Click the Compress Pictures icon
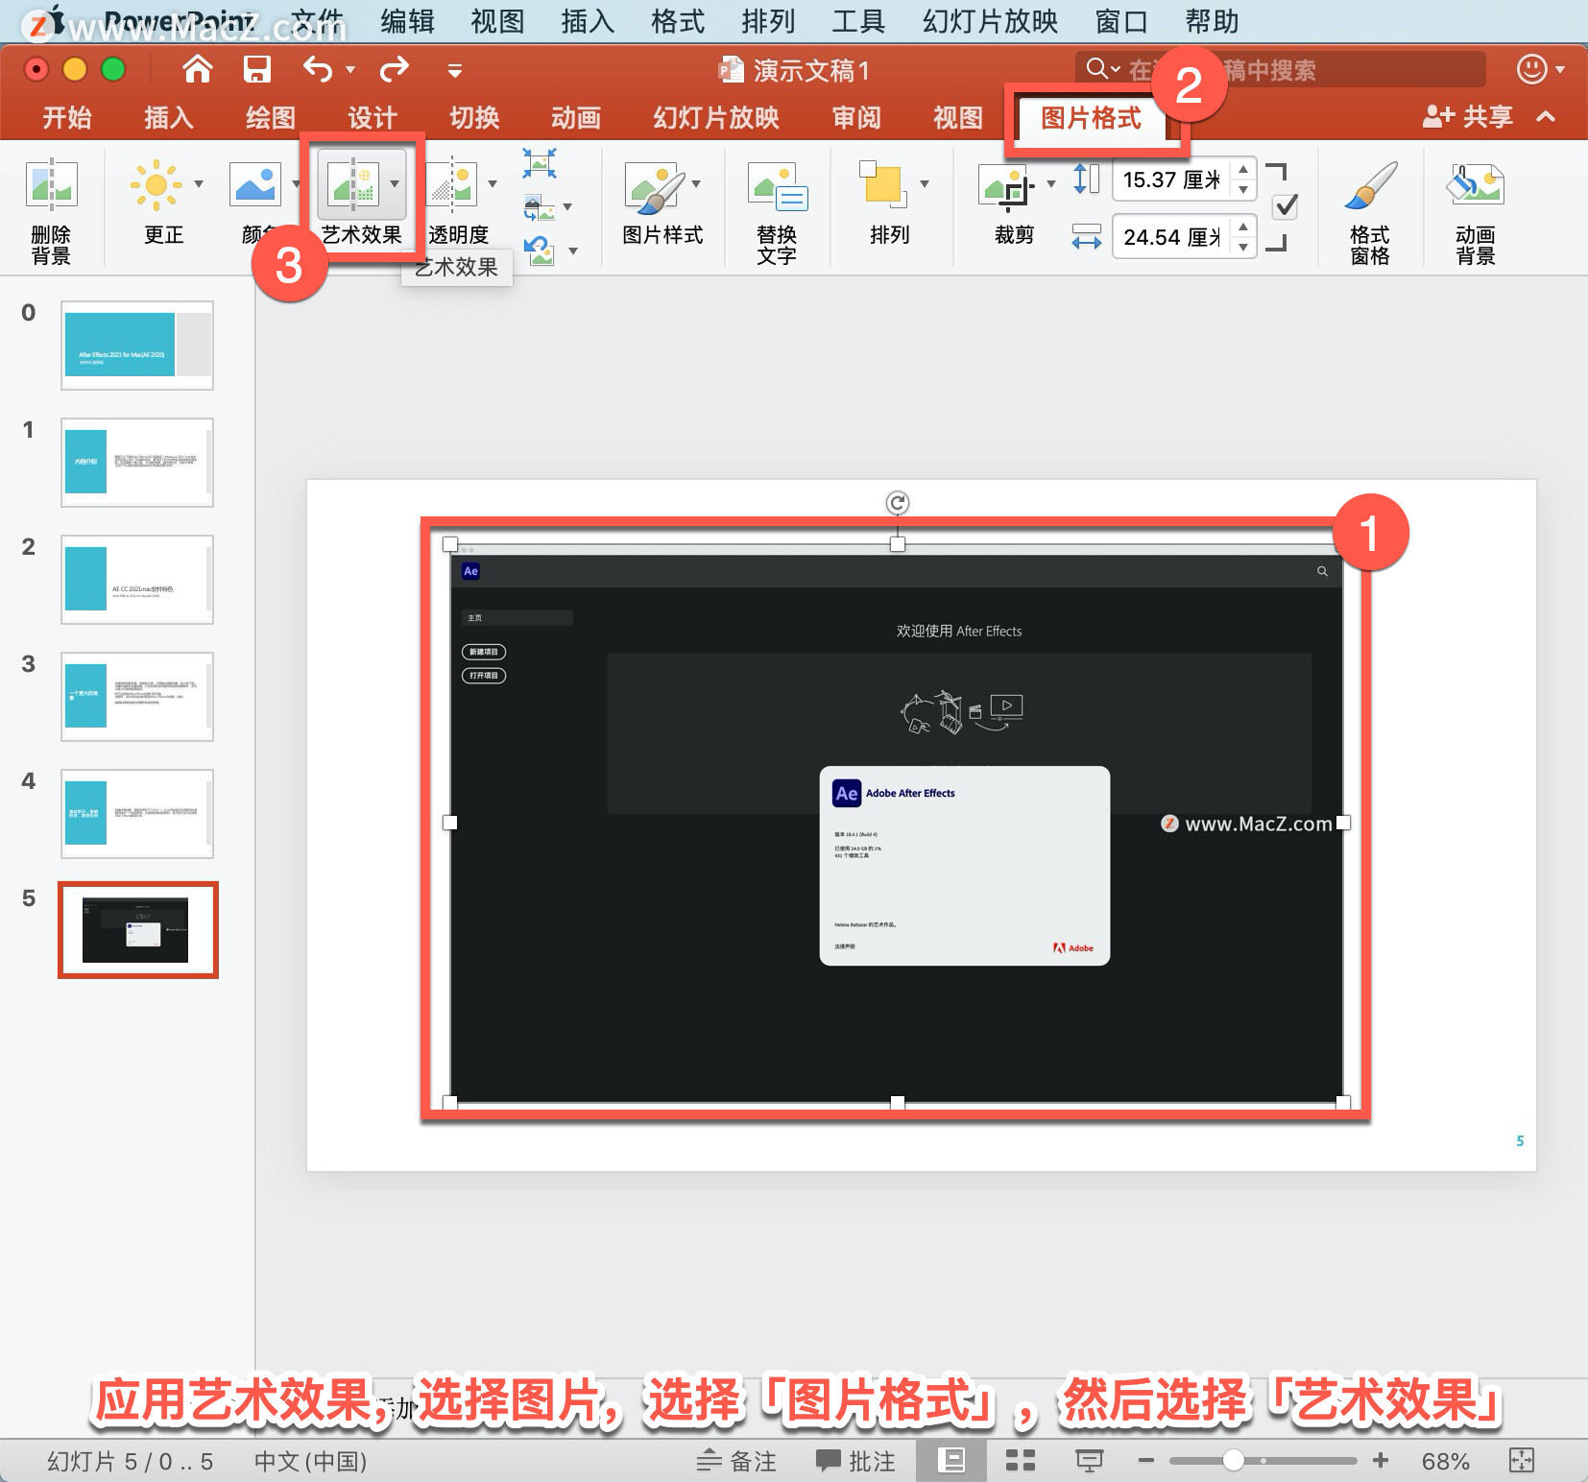The height and width of the screenshot is (1482, 1588). (540, 163)
